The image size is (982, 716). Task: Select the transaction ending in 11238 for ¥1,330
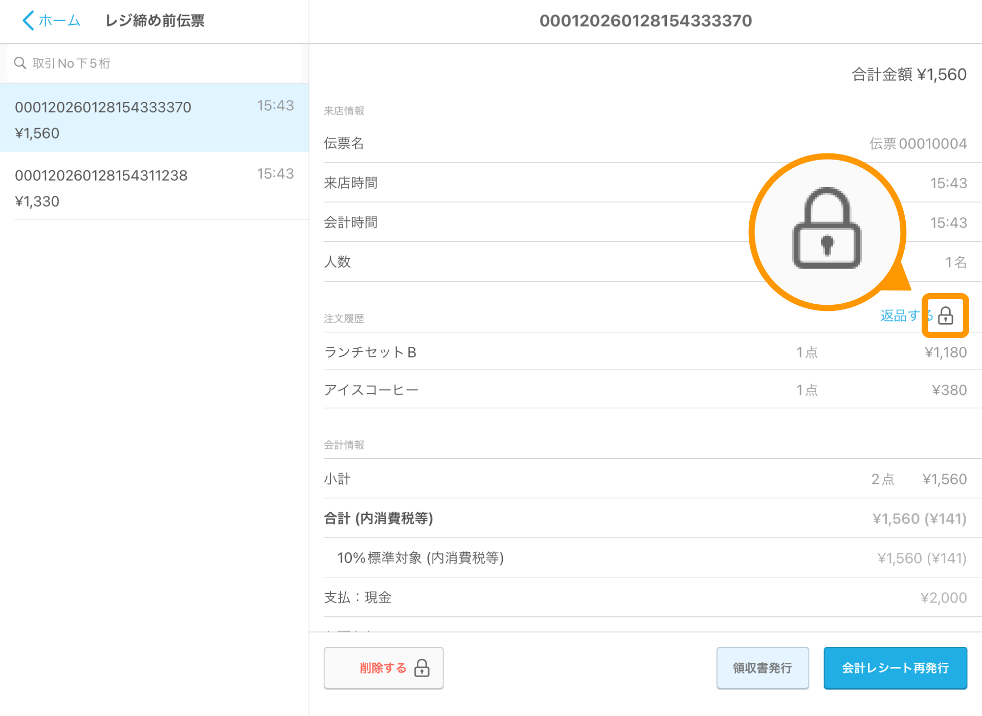pyautogui.click(x=154, y=187)
